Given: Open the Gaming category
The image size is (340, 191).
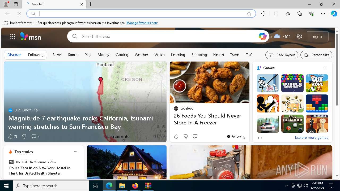Looking at the screenshot, I should click(122, 55).
